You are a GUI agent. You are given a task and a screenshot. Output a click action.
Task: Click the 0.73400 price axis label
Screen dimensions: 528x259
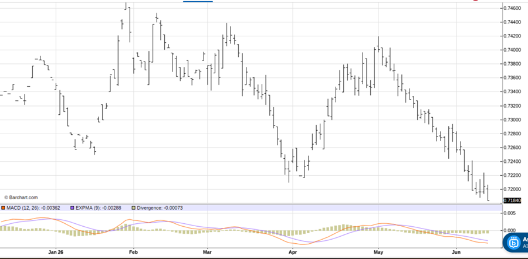tap(512, 92)
